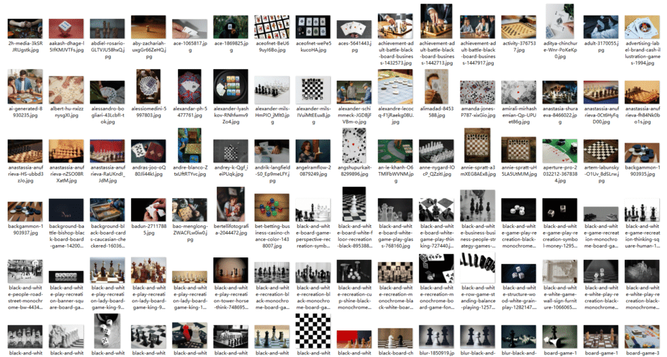
Task: Select the andrey-k-Qgf_ieiPUqk.jpg thumbnail
Action: [x=231, y=151]
